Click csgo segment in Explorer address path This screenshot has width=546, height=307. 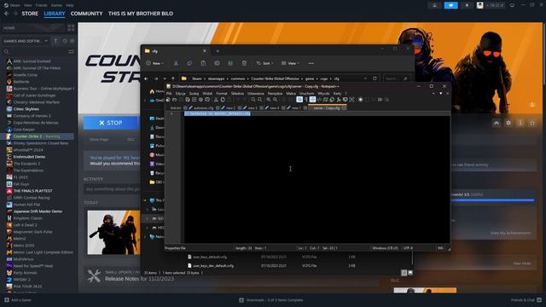(x=324, y=78)
